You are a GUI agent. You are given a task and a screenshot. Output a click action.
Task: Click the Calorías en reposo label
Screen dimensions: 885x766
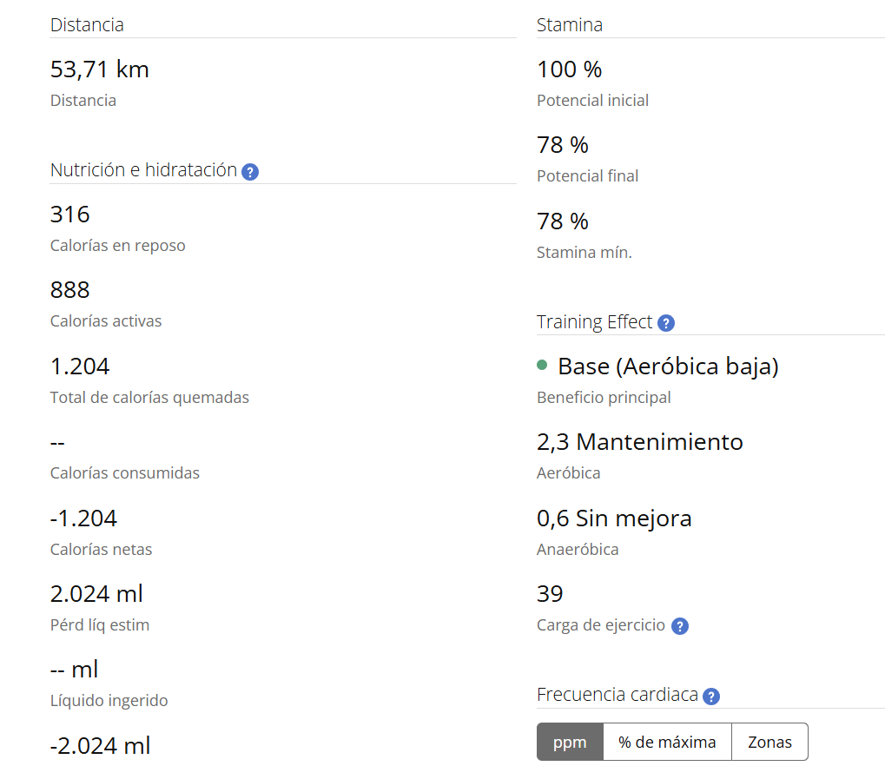pos(118,246)
